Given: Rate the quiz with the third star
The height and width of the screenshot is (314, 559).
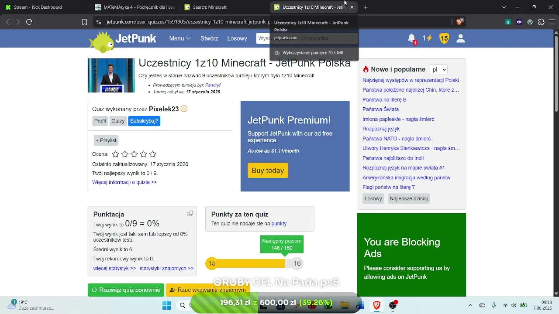Looking at the screenshot, I should click(134, 154).
